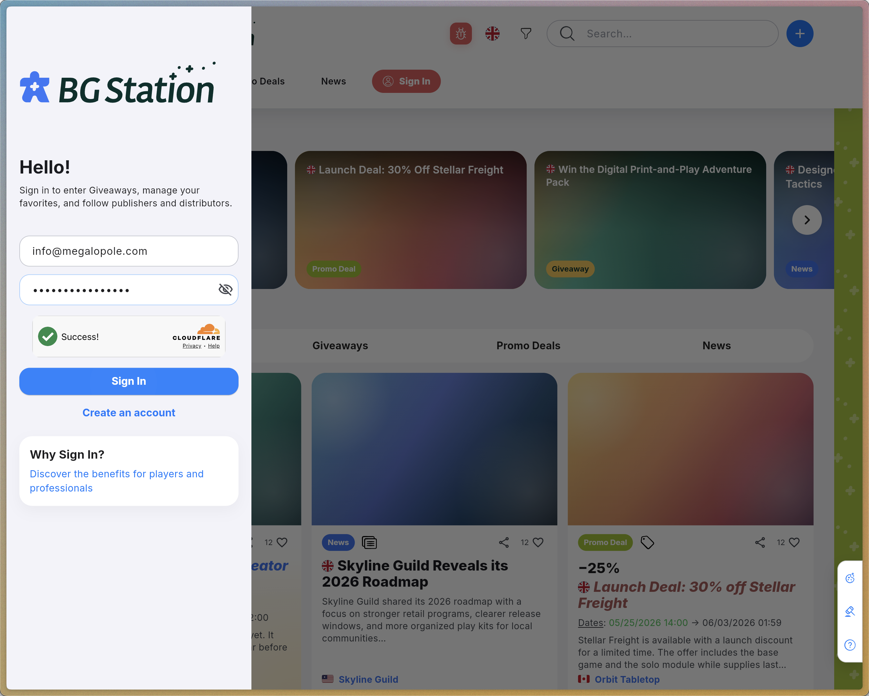Click the 05/25/2026 14:00 start date
This screenshot has width=869, height=696.
tap(648, 622)
